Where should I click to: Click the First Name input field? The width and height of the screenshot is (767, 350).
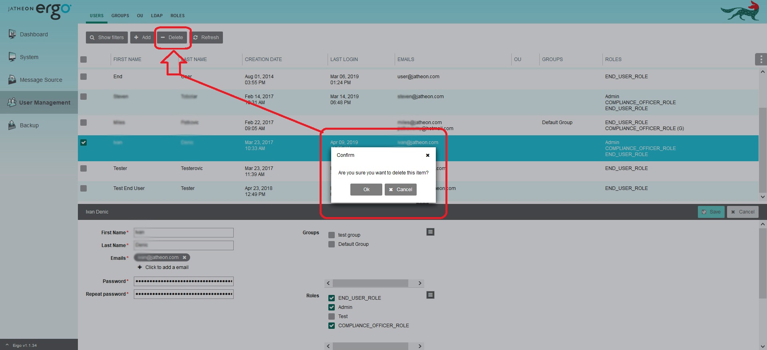[184, 233]
